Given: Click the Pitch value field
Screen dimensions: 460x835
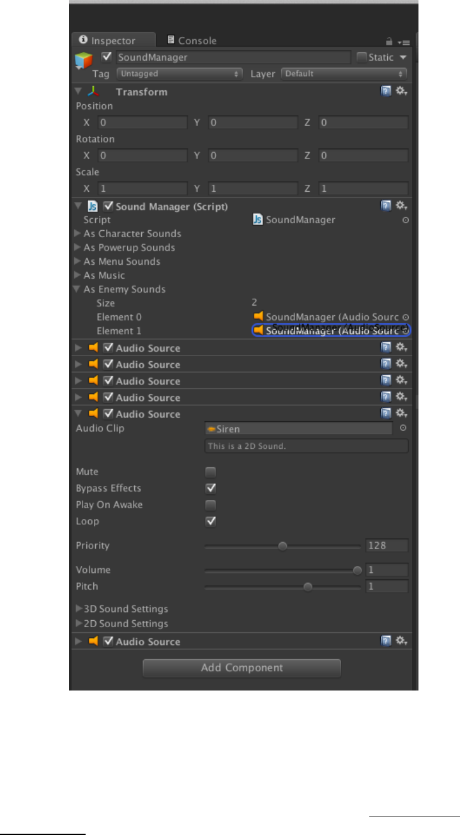Looking at the screenshot, I should [x=387, y=586].
